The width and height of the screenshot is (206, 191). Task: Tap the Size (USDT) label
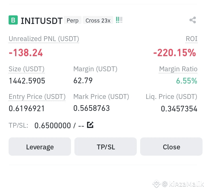pos(27,69)
